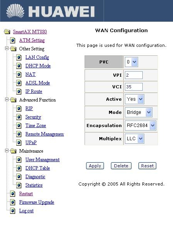The height and width of the screenshot is (227, 173).
Task: Click the Delete button
Action: 121,166
